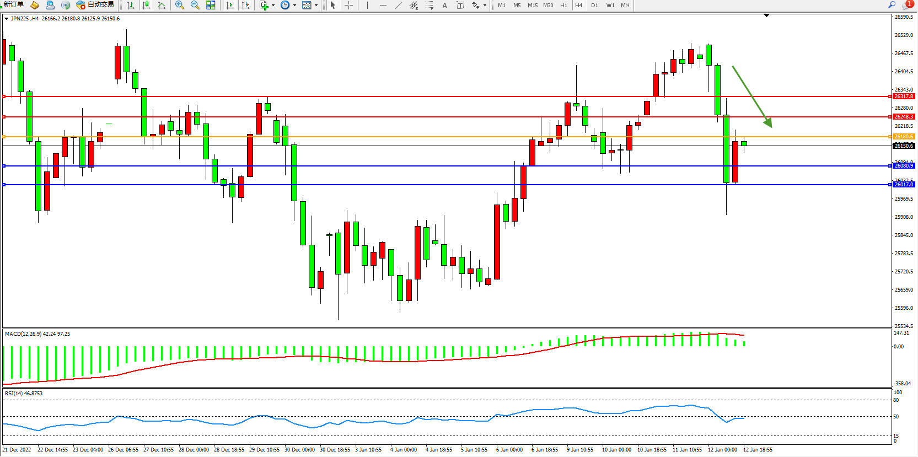Click the red 26317.8 price level label
918x457 pixels.
[x=904, y=96]
